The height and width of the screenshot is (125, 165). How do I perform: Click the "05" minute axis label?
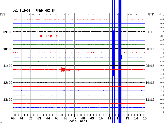point(57,118)
